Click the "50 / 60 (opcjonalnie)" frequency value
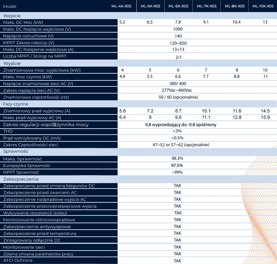 [x=178, y=97]
